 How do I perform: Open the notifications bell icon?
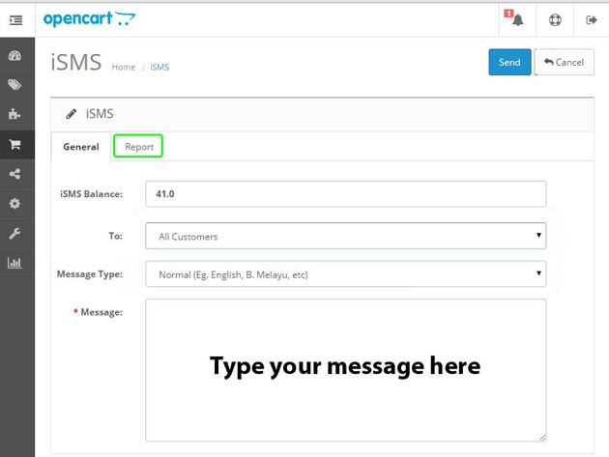tap(517, 19)
